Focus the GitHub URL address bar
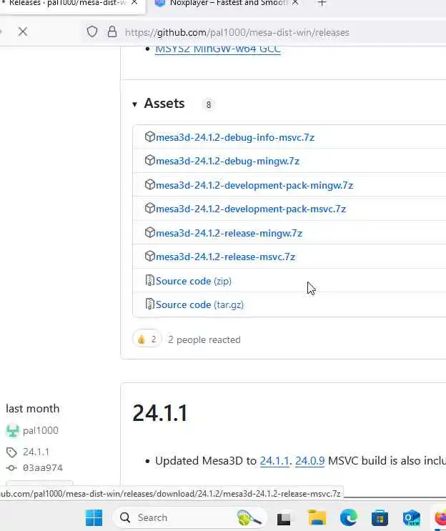This screenshot has height=531, width=446. click(x=237, y=32)
